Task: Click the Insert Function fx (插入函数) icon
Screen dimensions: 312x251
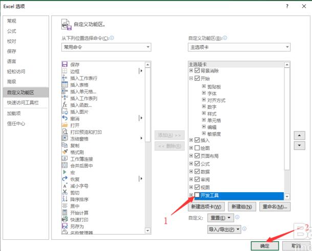Action: (x=64, y=105)
